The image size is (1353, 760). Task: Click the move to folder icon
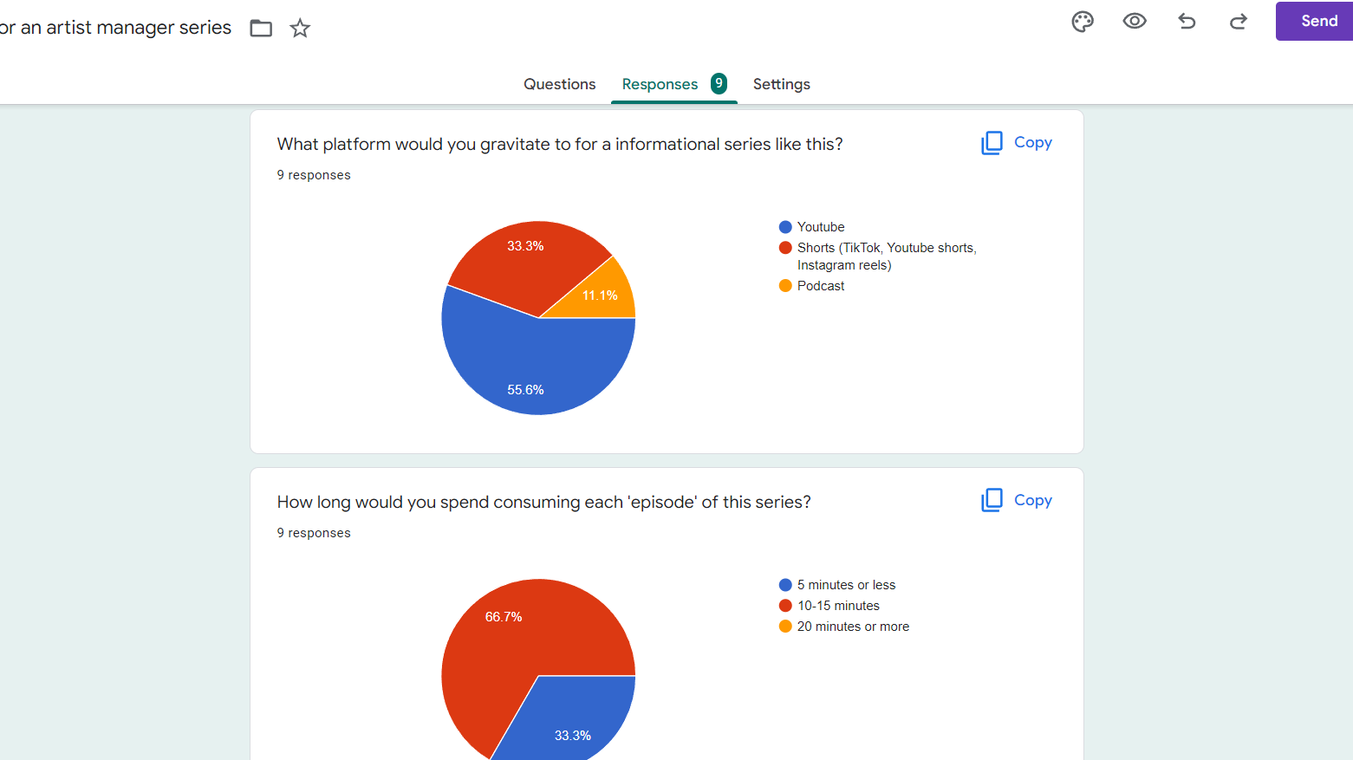(x=261, y=29)
